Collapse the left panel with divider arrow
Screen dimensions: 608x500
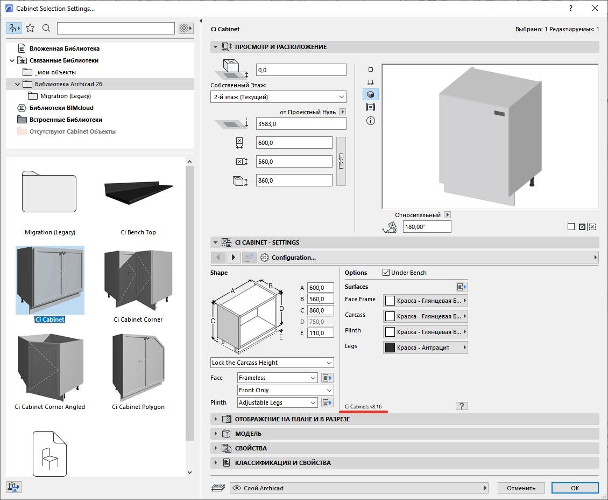tap(201, 21)
